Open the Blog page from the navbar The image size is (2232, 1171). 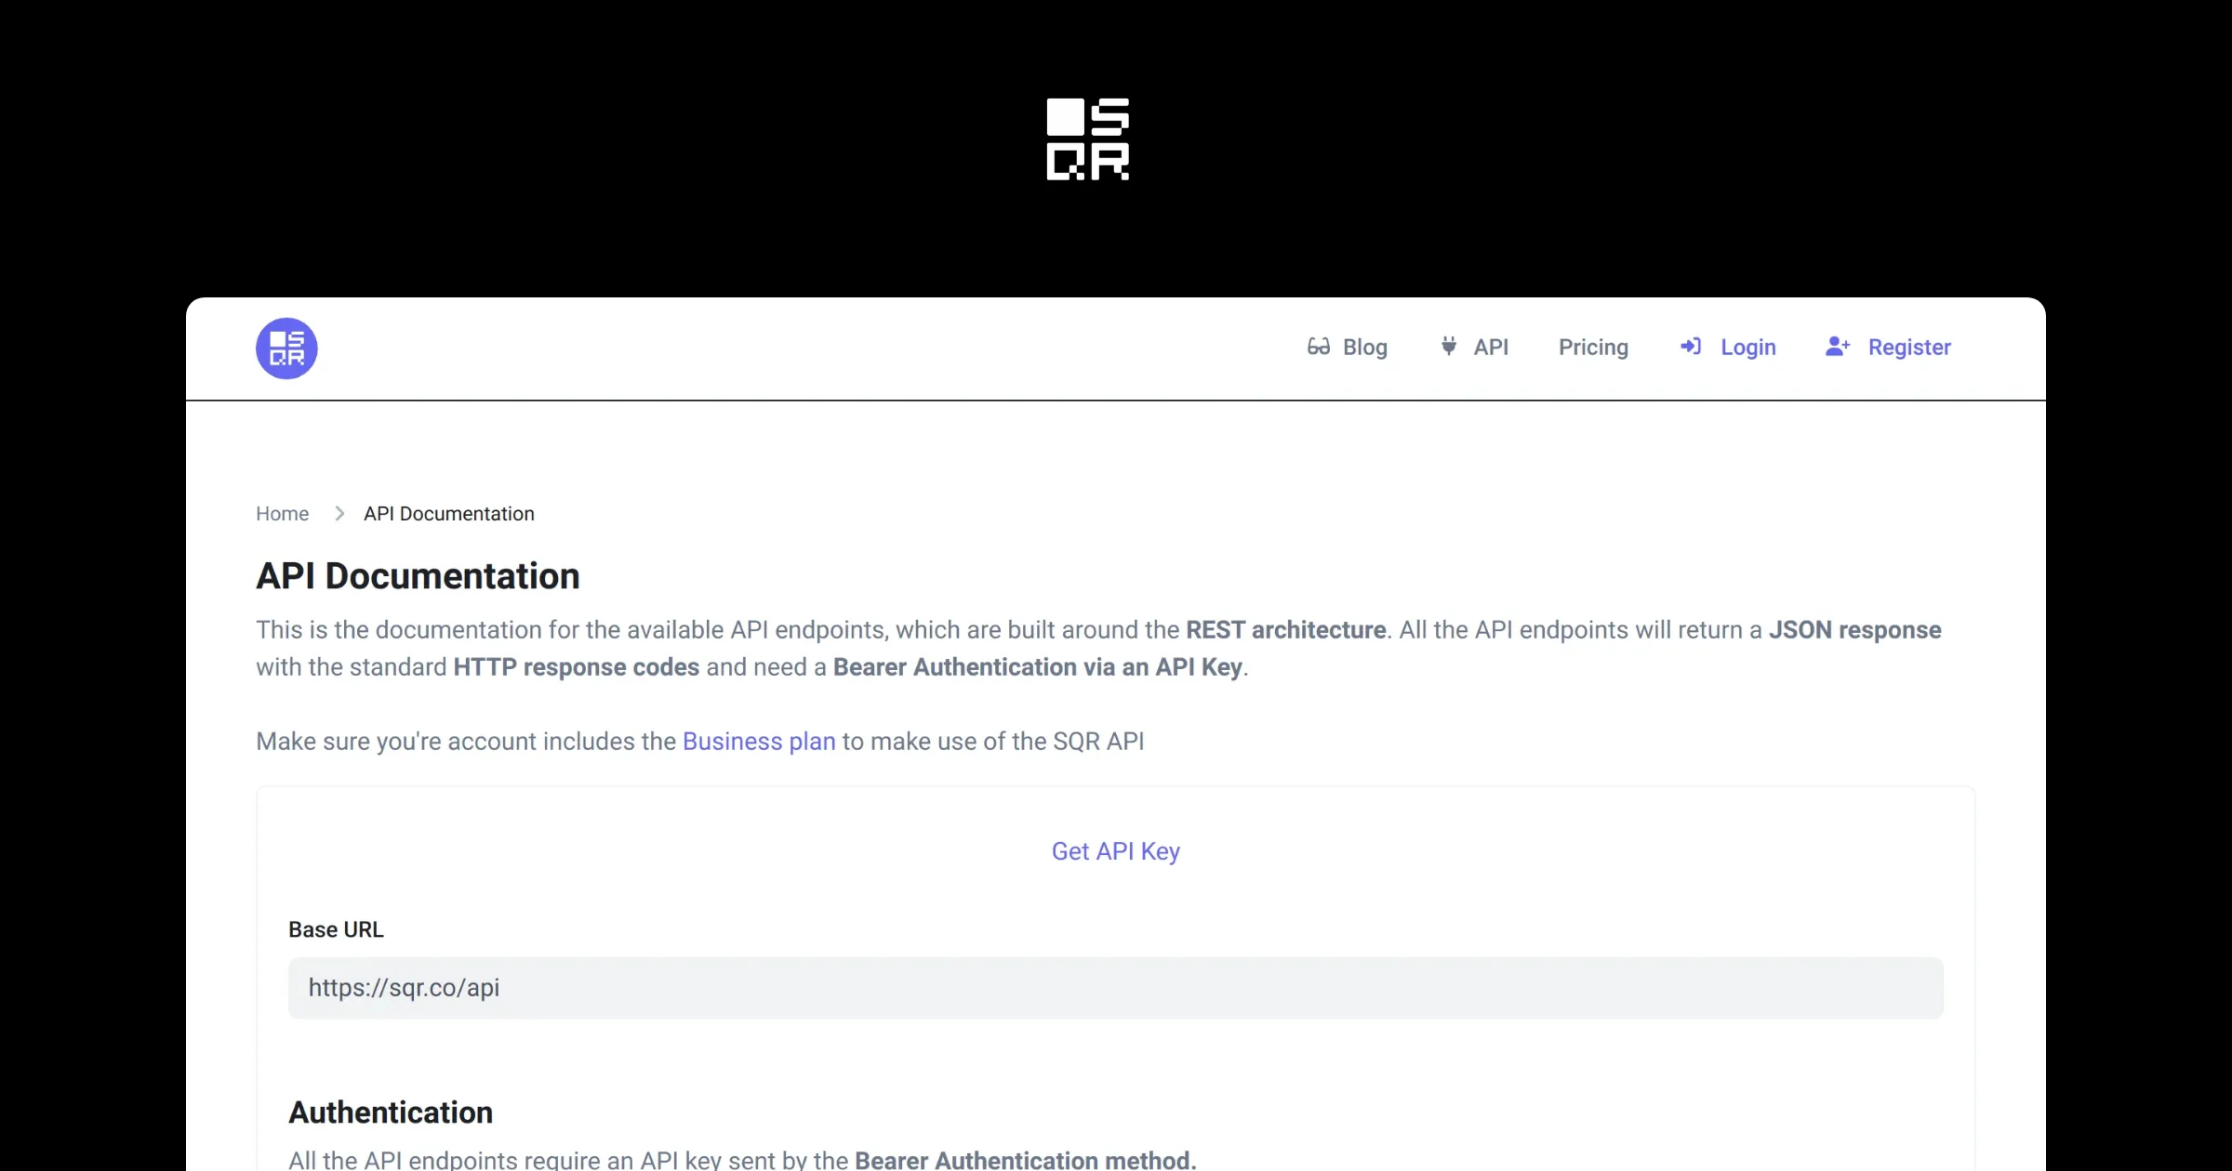click(x=1364, y=348)
